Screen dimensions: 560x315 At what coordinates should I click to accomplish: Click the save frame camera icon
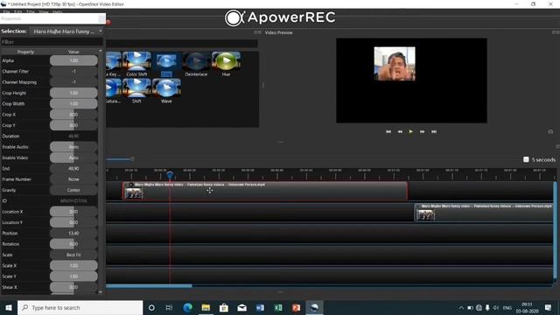click(x=550, y=131)
